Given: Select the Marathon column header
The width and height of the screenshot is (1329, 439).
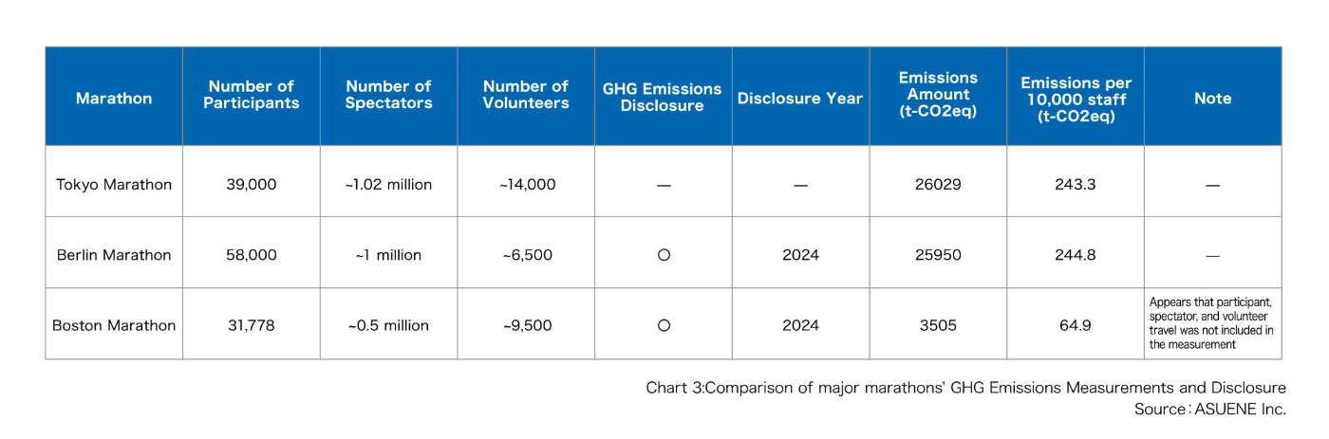Looking at the screenshot, I should 114,98.
